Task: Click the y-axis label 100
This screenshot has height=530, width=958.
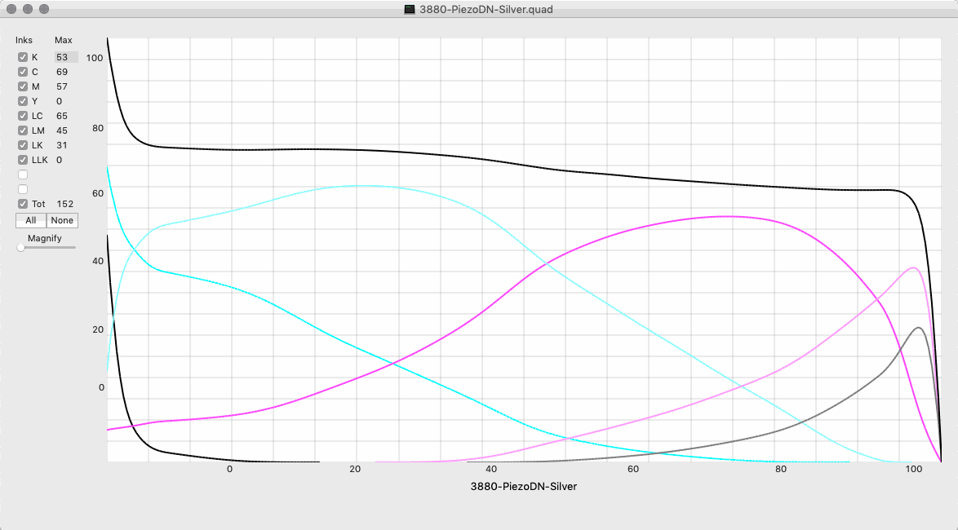Action: 95,57
